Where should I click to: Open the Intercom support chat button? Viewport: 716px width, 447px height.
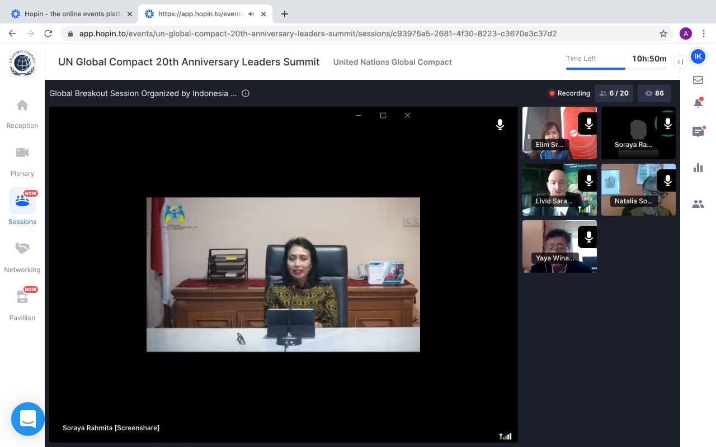pos(27,419)
